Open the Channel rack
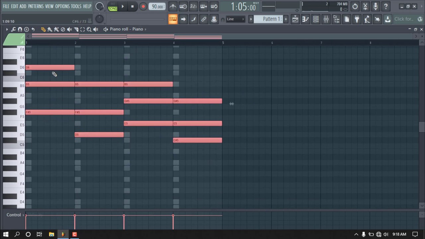This screenshot has height=239, width=425. click(x=316, y=19)
